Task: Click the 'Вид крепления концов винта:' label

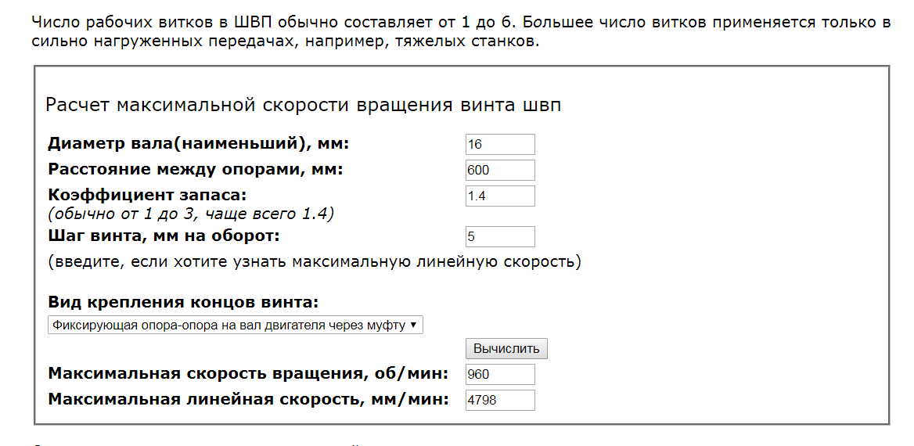Action: [x=183, y=303]
